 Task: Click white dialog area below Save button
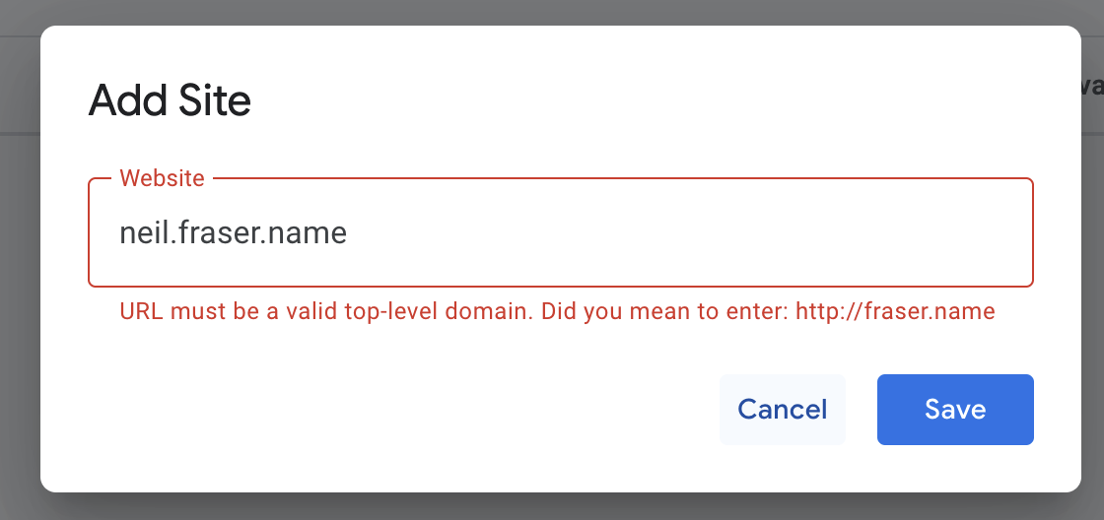(x=955, y=469)
